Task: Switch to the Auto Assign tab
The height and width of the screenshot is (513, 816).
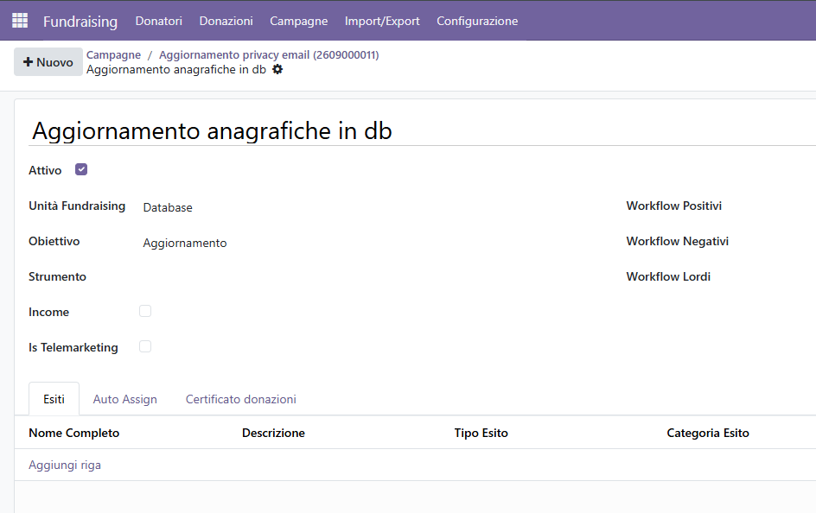Action: pos(124,399)
